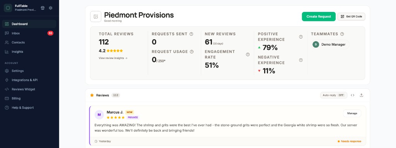Click the 11% negative experience value
Viewport: 396px width, 148px height.
tap(269, 71)
